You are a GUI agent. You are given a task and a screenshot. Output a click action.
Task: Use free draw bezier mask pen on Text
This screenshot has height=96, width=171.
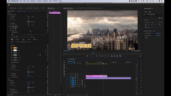15,29
